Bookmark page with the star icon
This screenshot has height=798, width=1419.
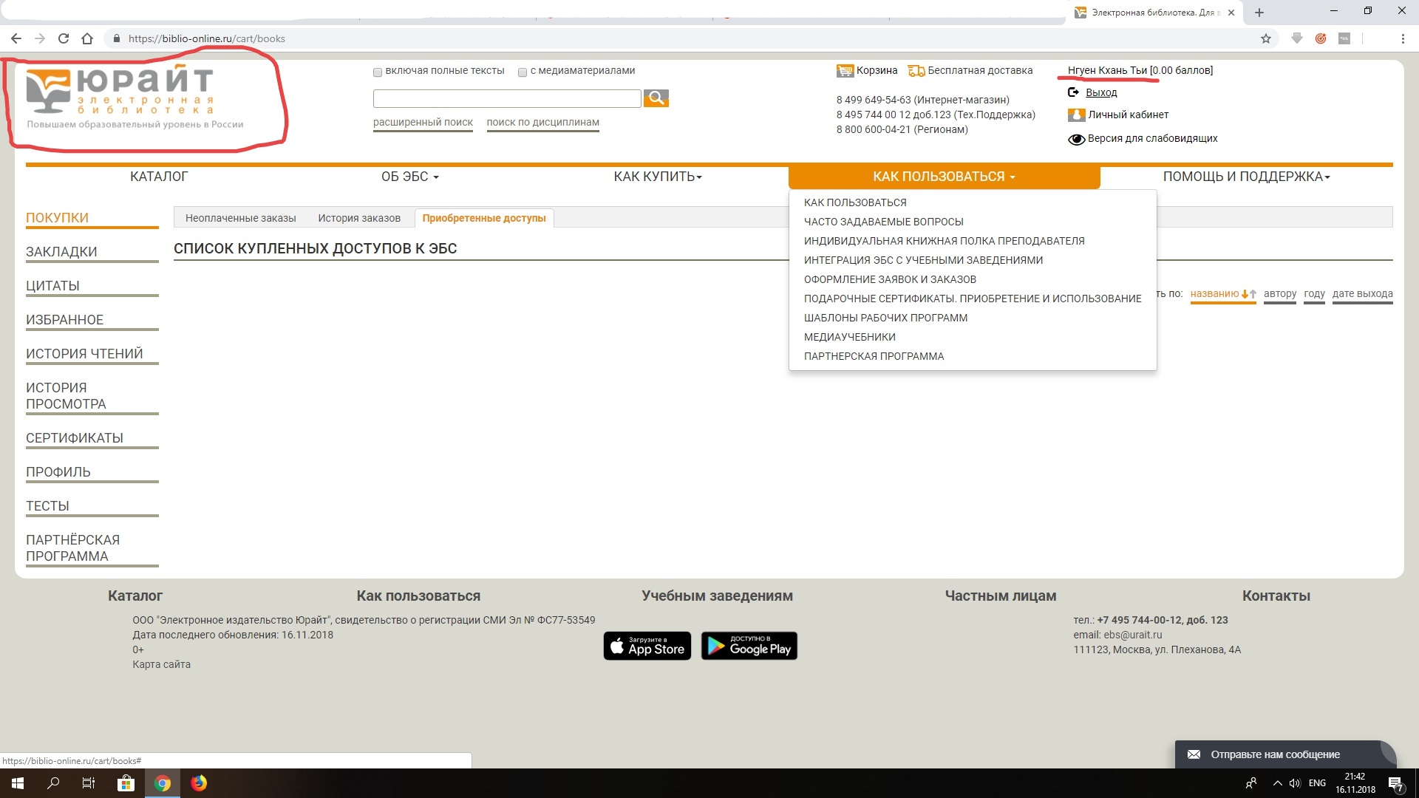[x=1265, y=38]
